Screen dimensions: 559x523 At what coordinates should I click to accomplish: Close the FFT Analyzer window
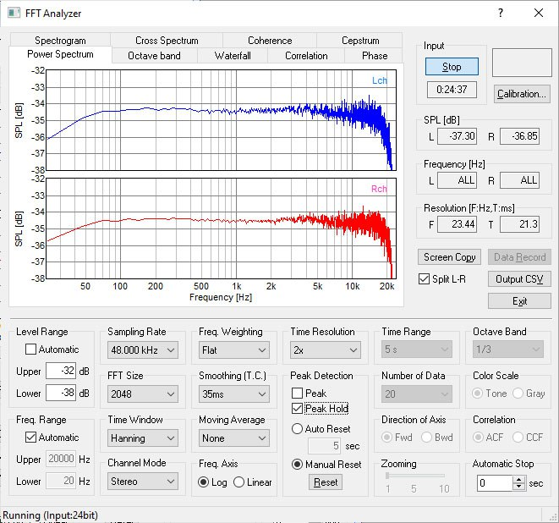pyautogui.click(x=539, y=14)
